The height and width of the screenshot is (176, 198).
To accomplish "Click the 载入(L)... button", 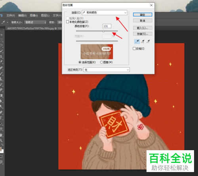I will tap(143, 28).
